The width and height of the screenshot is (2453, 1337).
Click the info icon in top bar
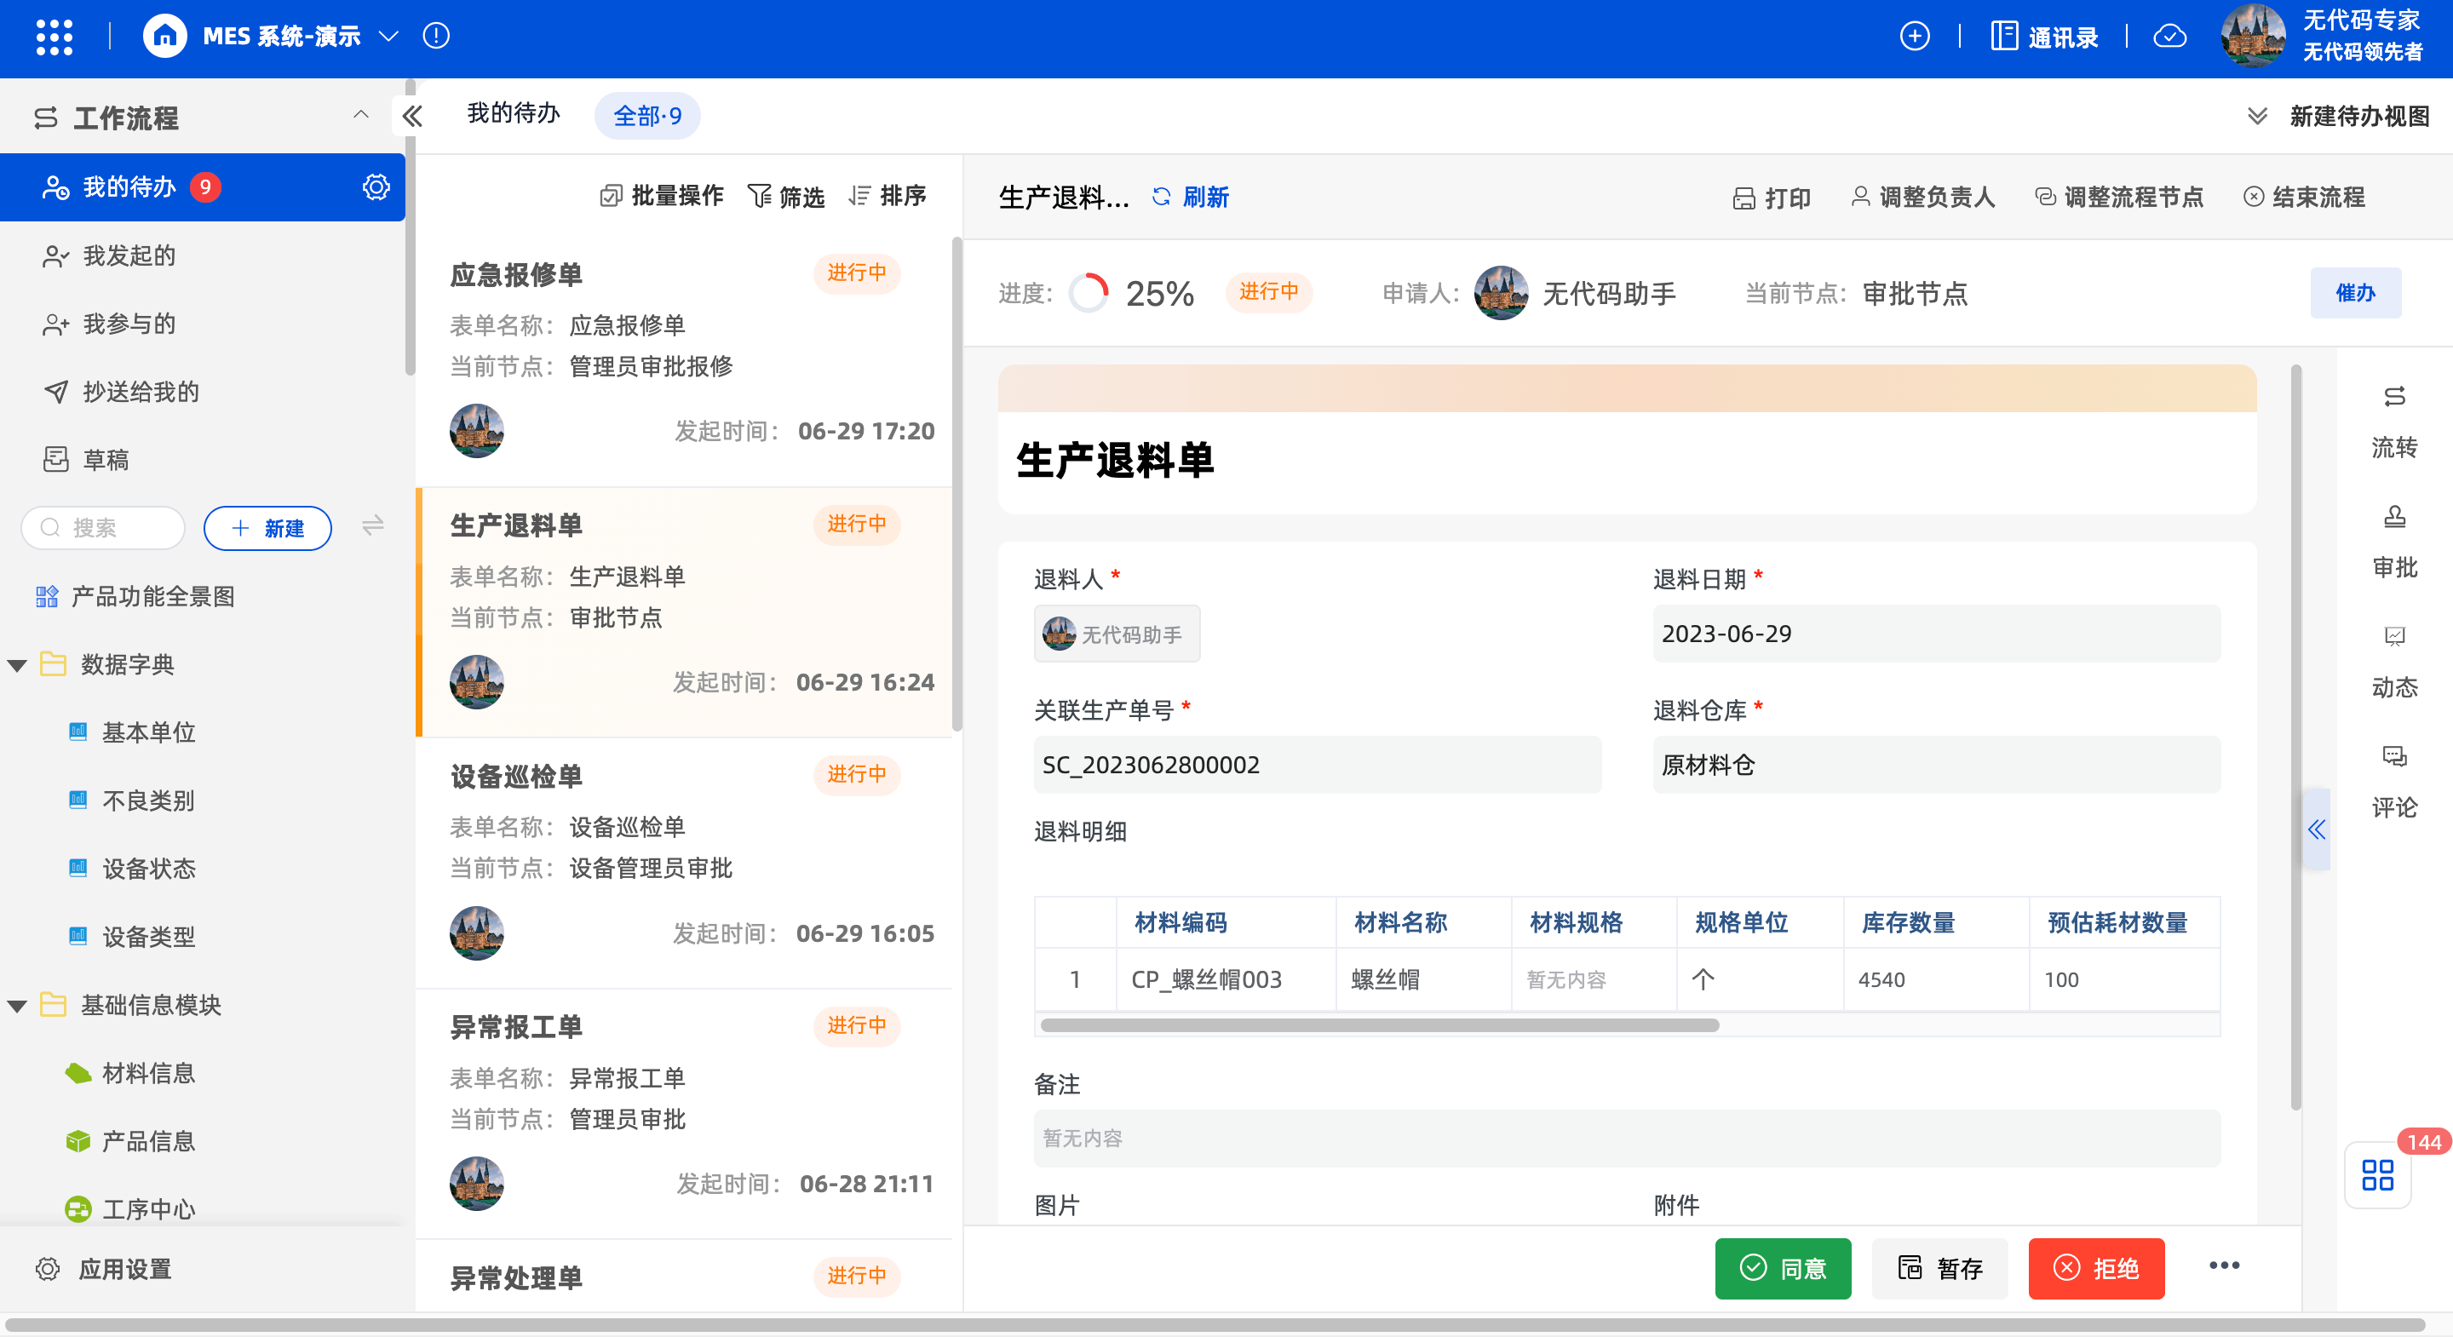[x=436, y=36]
